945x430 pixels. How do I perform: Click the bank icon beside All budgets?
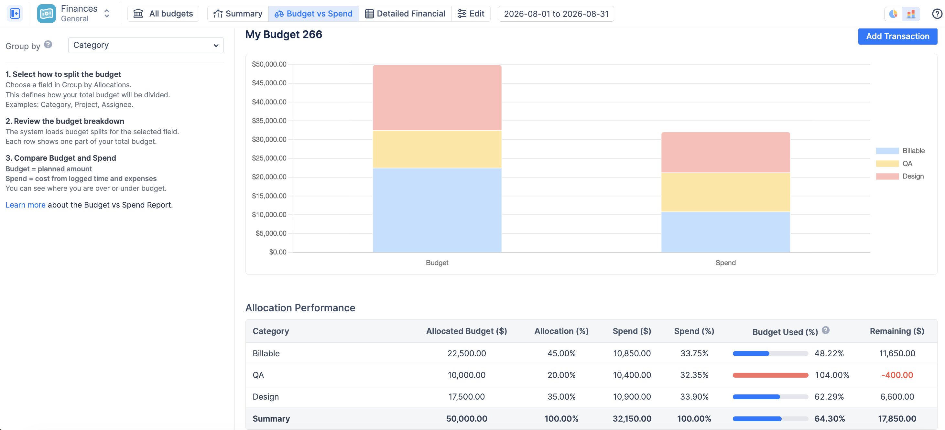[138, 14]
